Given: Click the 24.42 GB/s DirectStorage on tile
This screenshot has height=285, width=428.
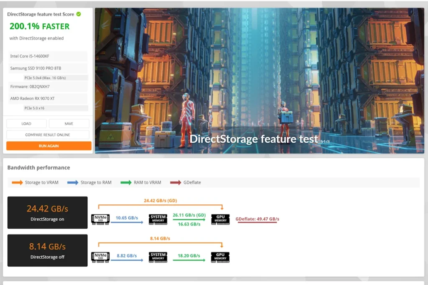Looking at the screenshot, I should tap(48, 212).
